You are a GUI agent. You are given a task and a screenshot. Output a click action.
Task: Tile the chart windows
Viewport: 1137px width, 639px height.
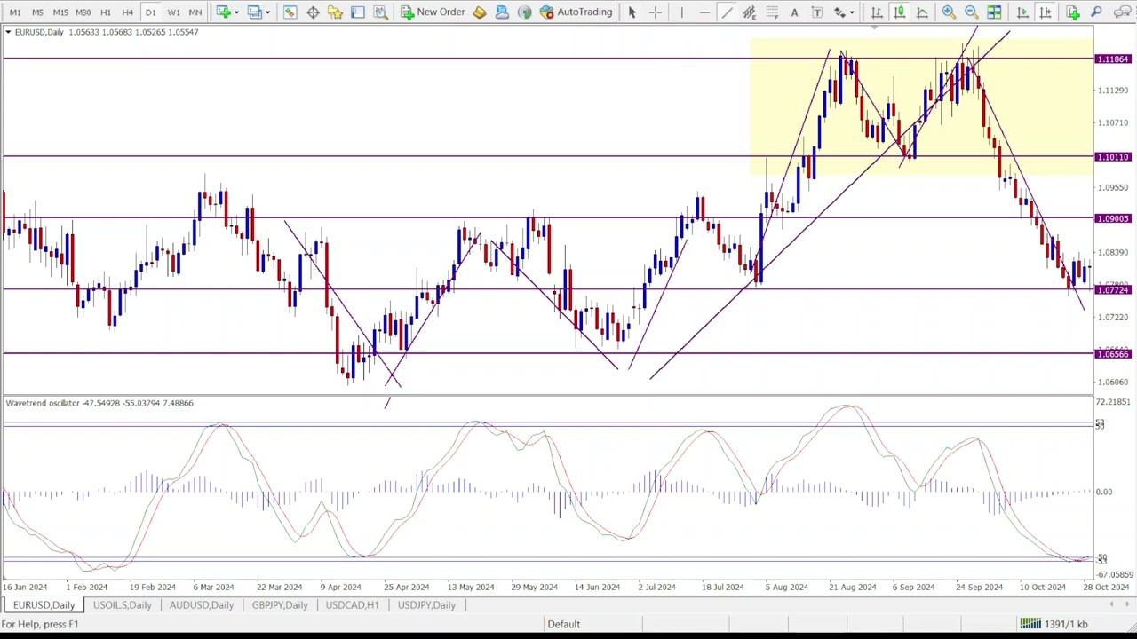tap(994, 12)
